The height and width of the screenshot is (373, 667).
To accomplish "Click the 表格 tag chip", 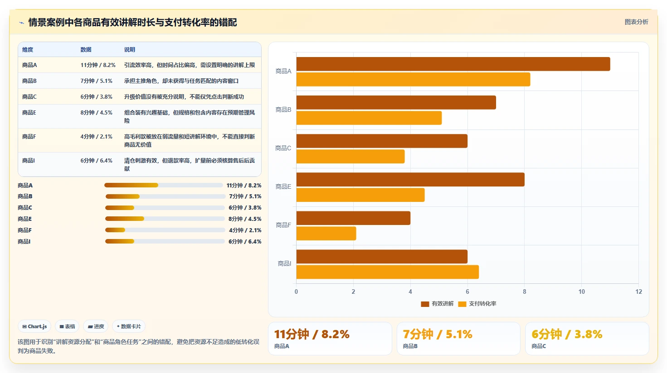I will pyautogui.click(x=67, y=326).
